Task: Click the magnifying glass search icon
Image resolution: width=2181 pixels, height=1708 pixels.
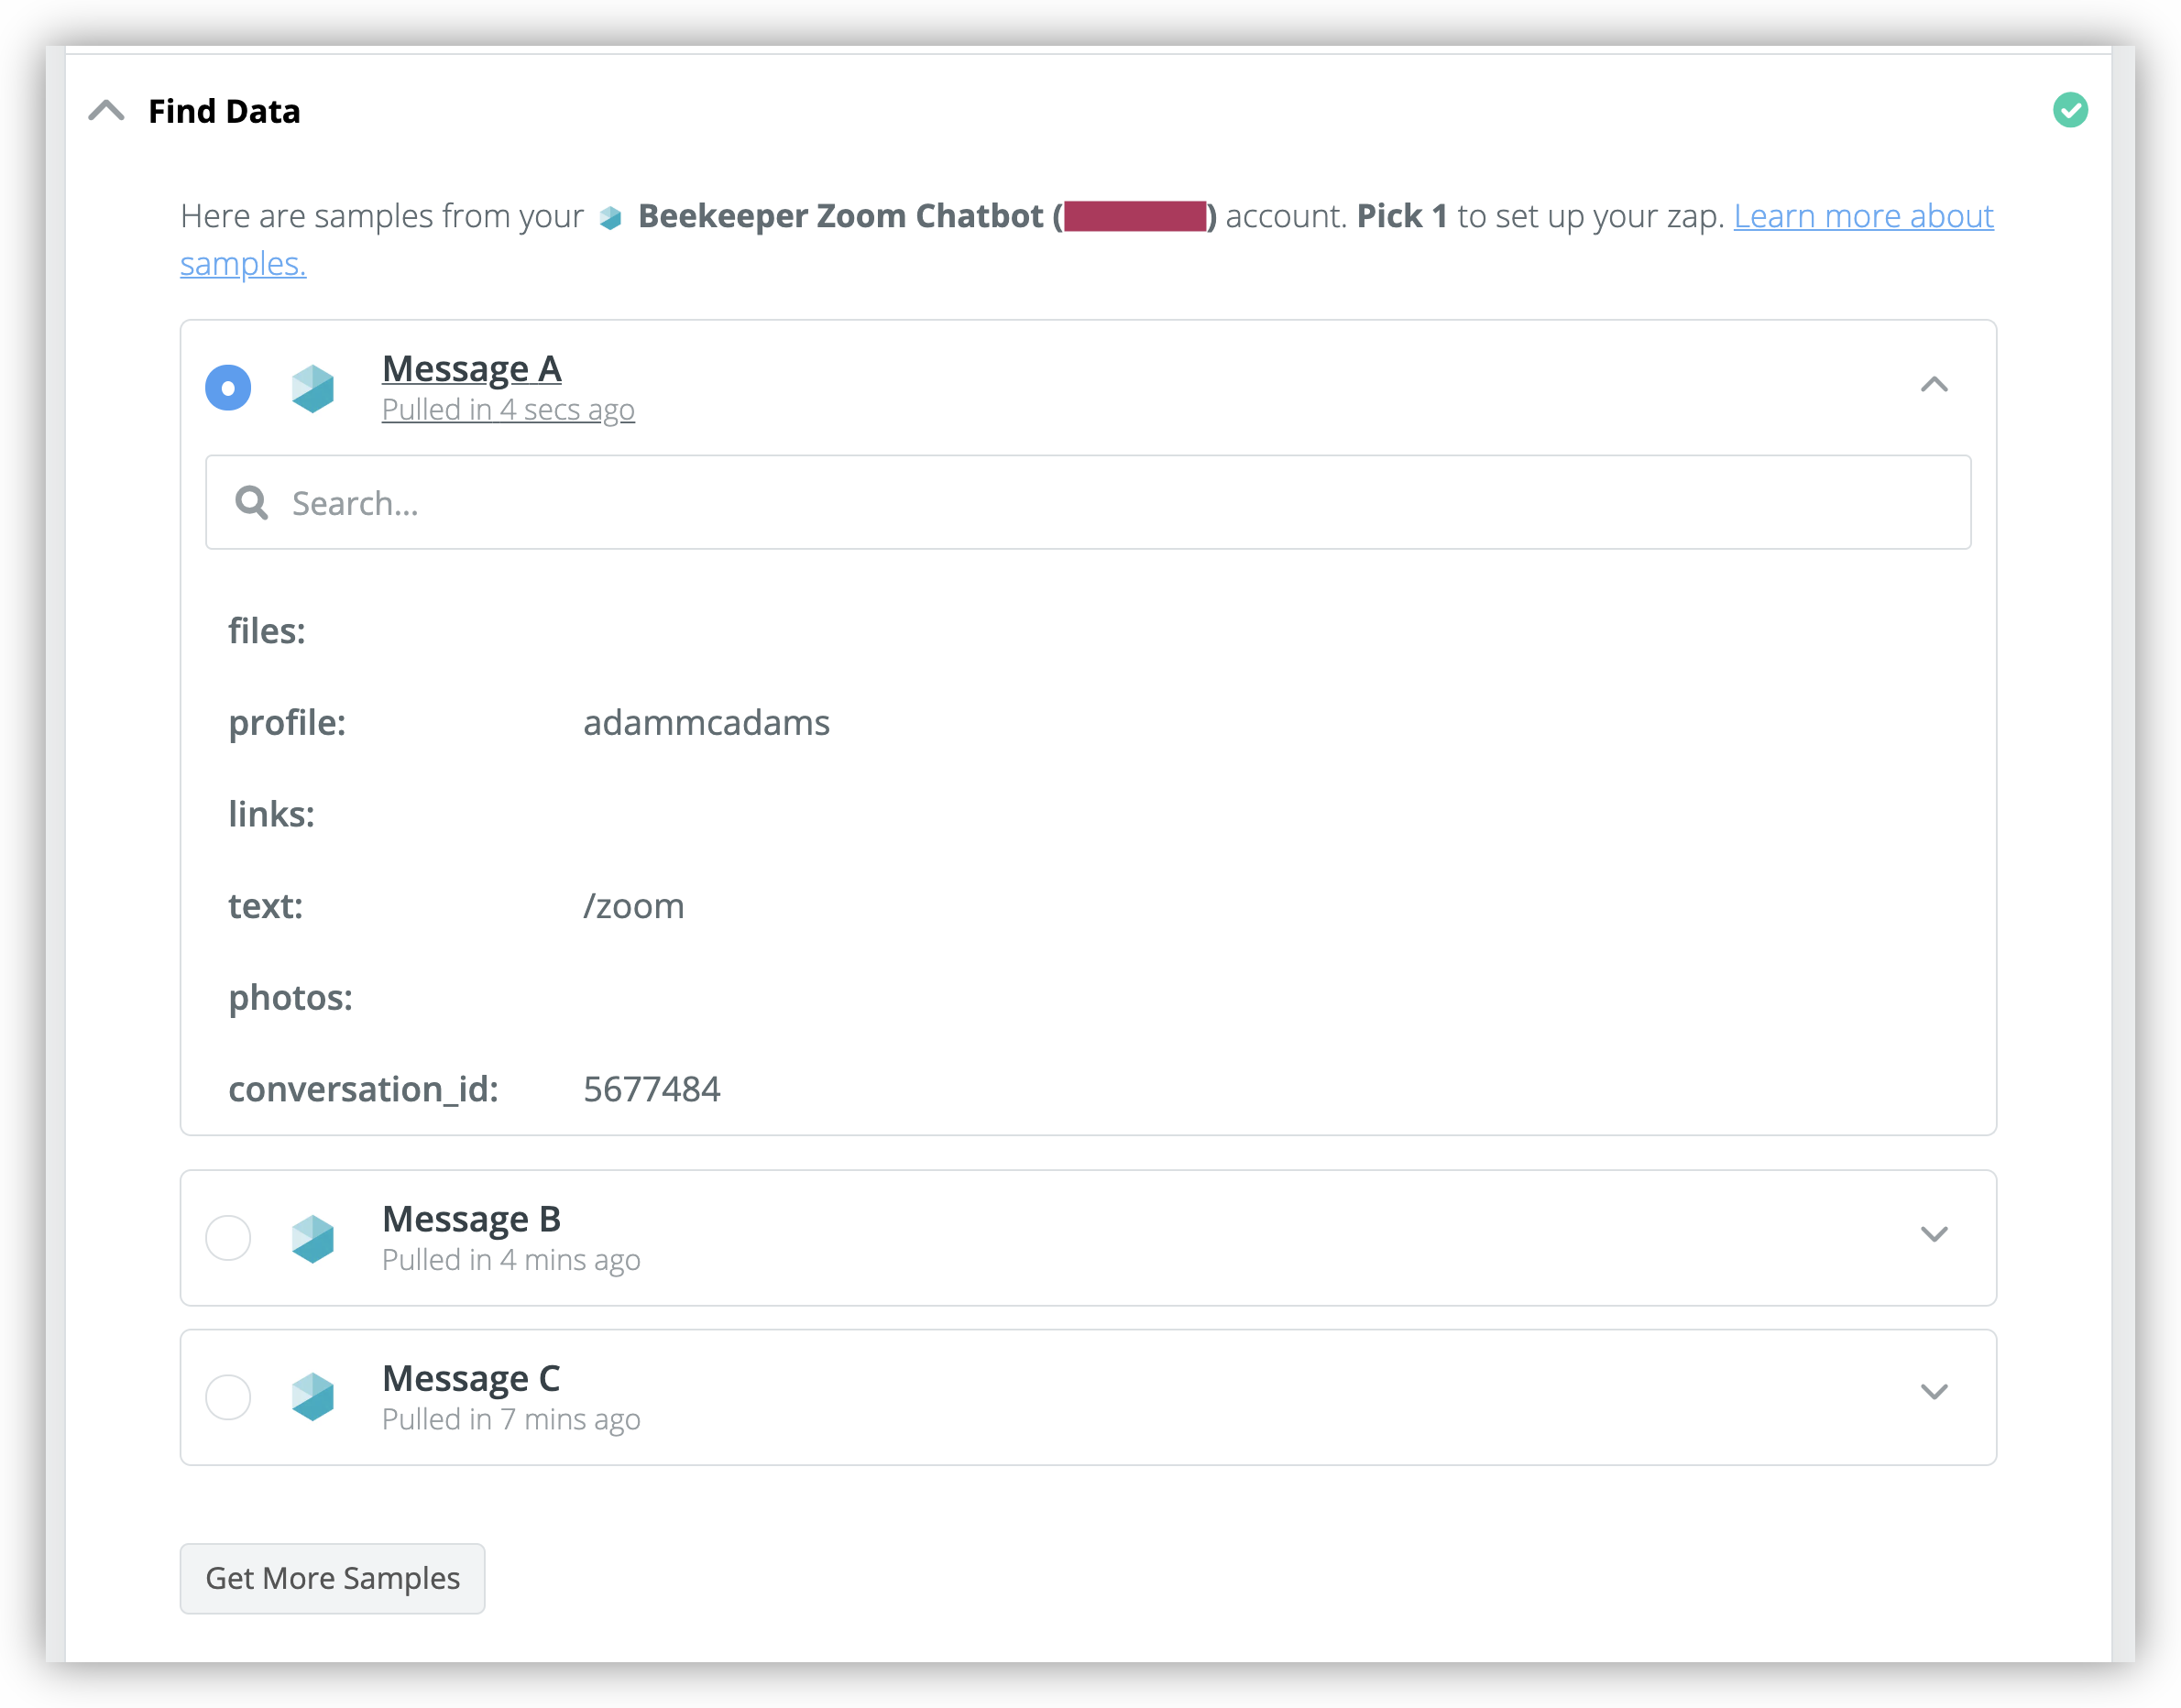Action: pos(251,502)
